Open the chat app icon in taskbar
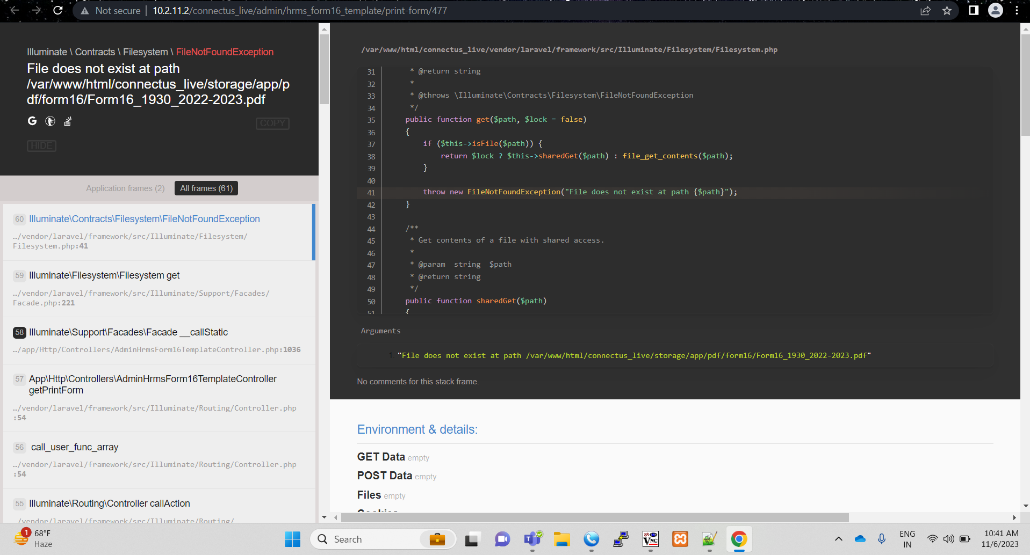The image size is (1030, 555). (502, 539)
